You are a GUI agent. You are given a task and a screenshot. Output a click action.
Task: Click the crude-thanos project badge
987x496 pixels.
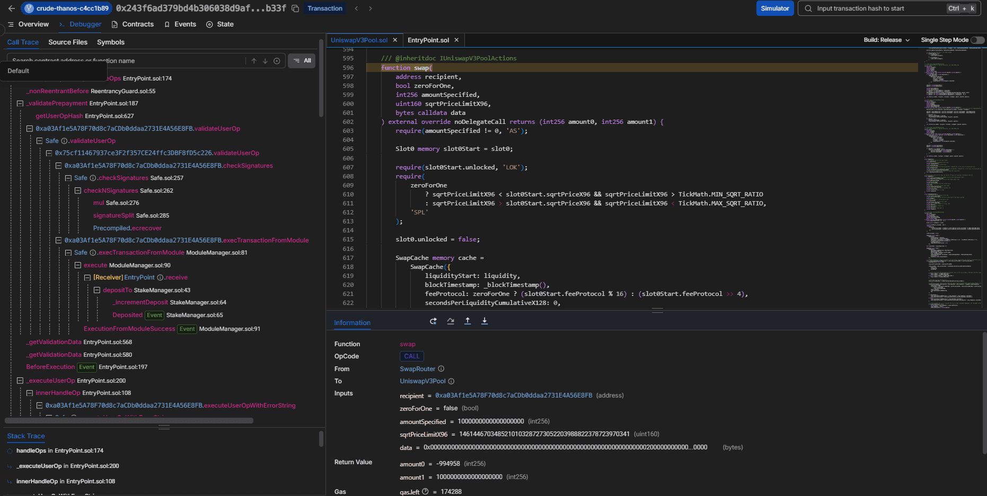coord(67,8)
